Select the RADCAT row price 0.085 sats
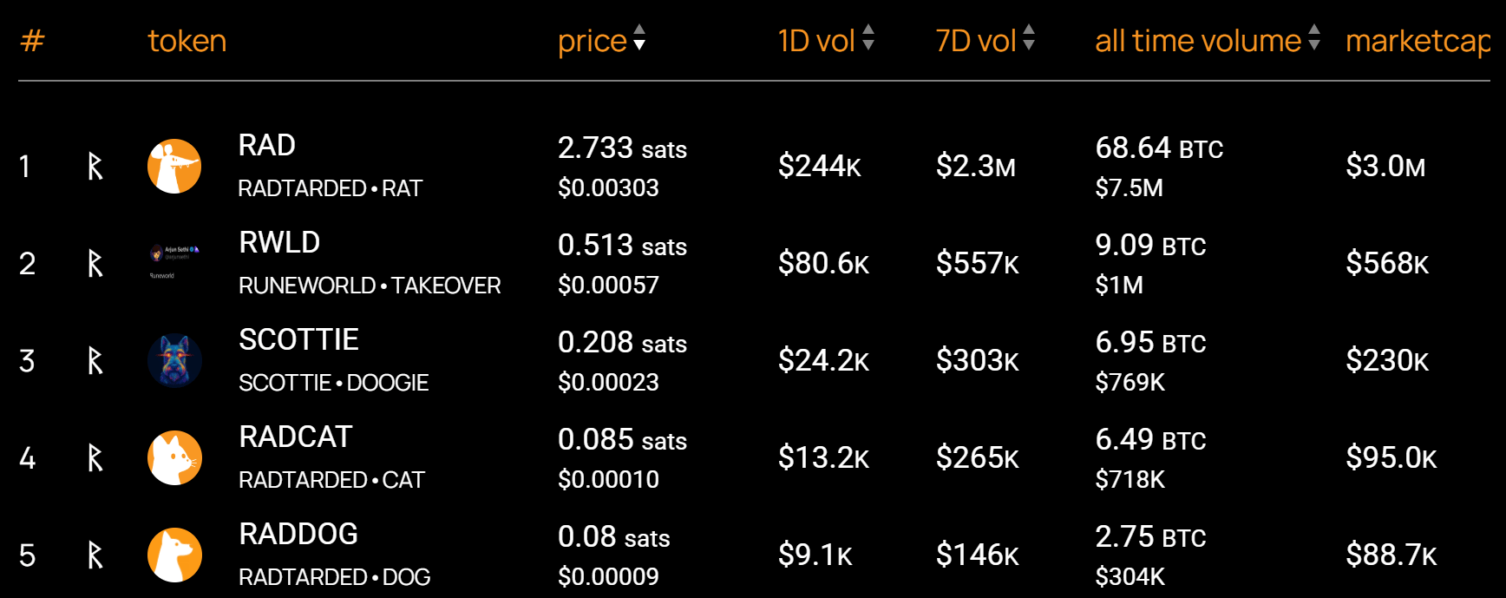The width and height of the screenshot is (1506, 598). click(x=622, y=439)
